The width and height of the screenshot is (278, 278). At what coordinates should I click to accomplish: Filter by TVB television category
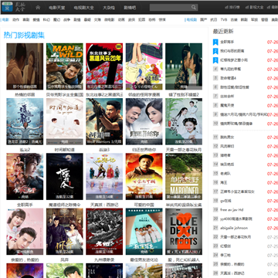(224, 19)
